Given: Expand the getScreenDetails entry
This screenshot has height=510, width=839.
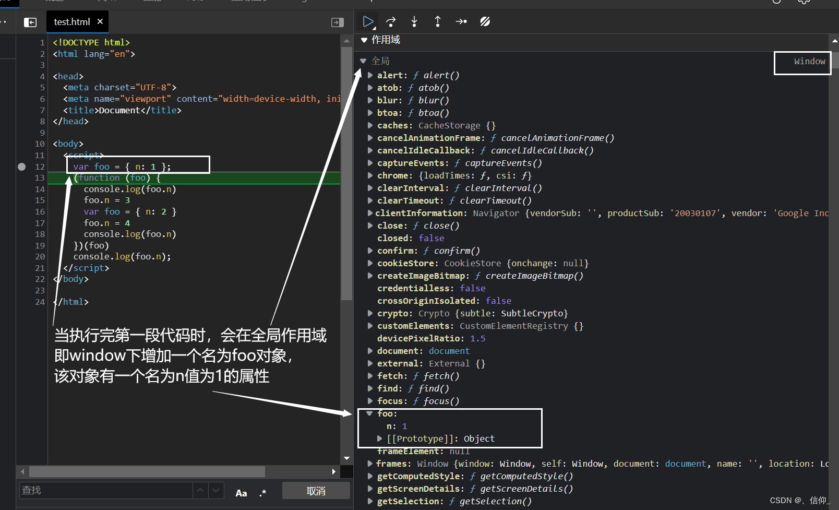Looking at the screenshot, I should pyautogui.click(x=370, y=489).
